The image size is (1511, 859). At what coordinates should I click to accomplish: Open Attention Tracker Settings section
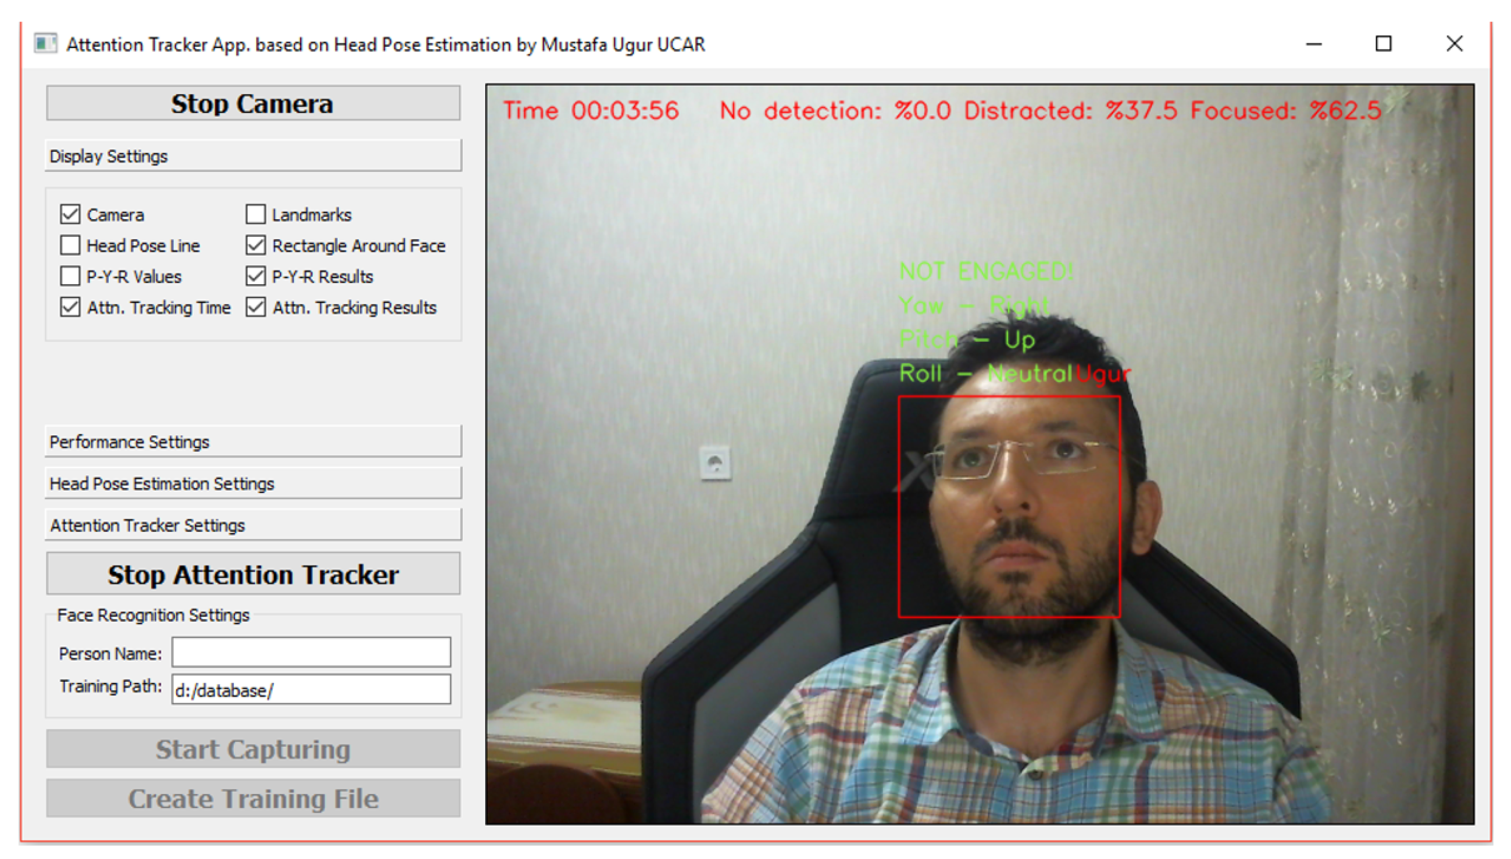pos(252,524)
